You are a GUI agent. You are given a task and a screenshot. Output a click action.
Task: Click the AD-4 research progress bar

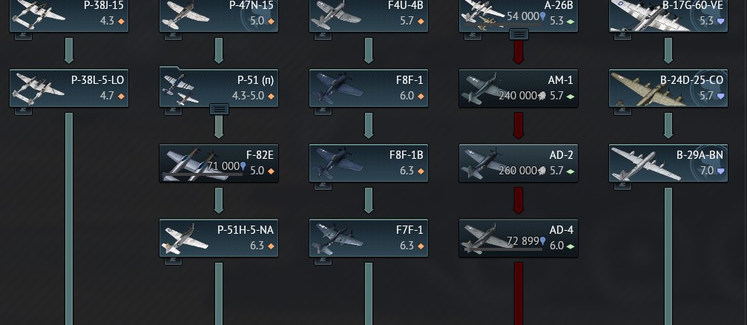tap(503, 250)
